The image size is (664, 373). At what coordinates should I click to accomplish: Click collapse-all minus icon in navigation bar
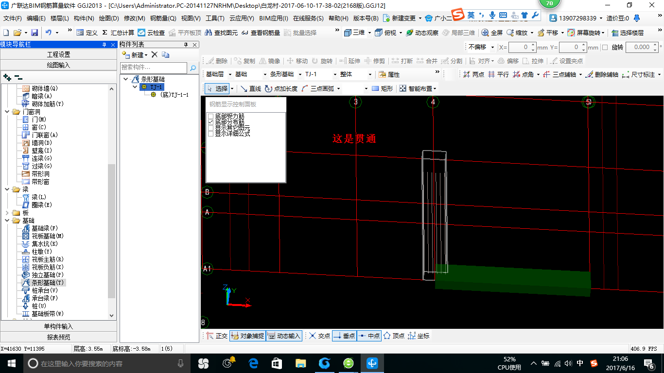coord(18,77)
